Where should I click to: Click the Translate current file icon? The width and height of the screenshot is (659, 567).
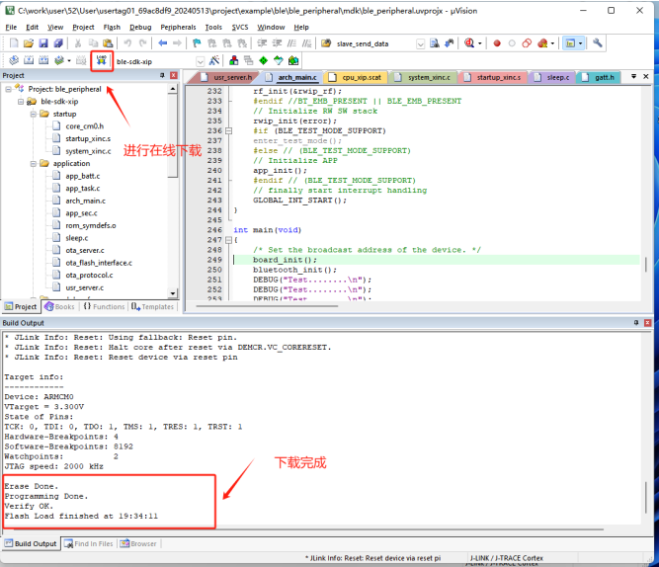click(x=14, y=60)
